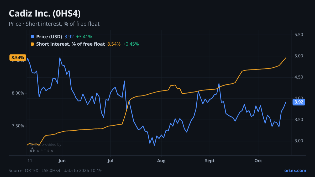Click the orange 8.54% axis badge
Viewport: 315px width, 177px height.
click(x=18, y=58)
